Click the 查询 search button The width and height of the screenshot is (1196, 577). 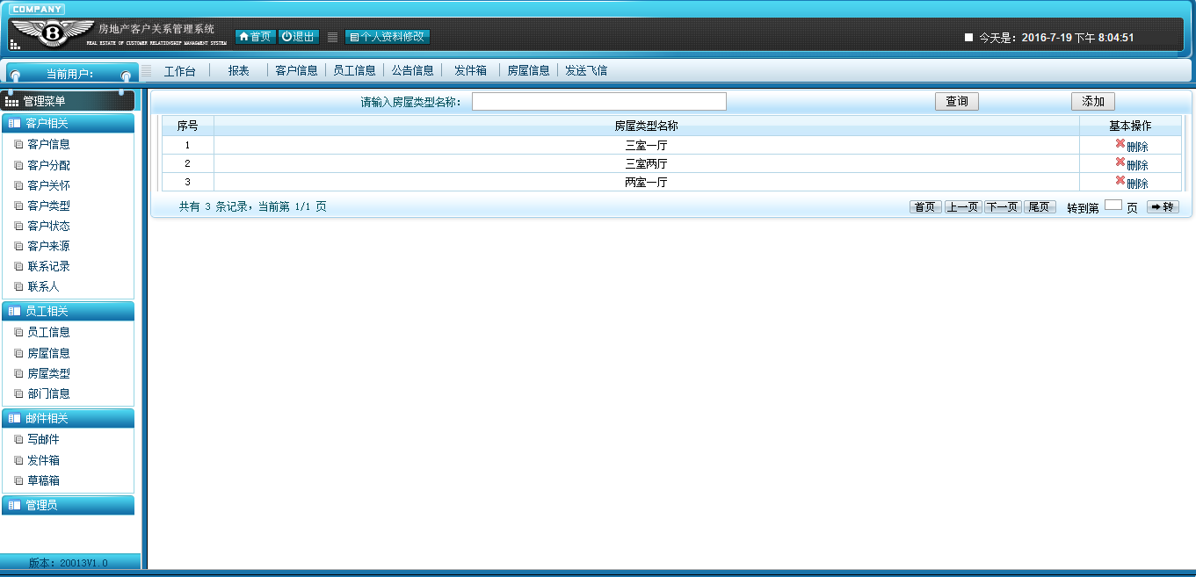(x=957, y=102)
